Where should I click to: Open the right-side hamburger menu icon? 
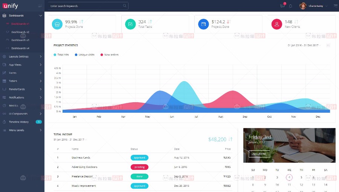(335, 6)
